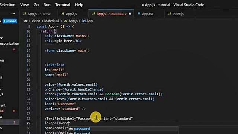
Task: Click name="email" on line 19
Action: (x=56, y=75)
